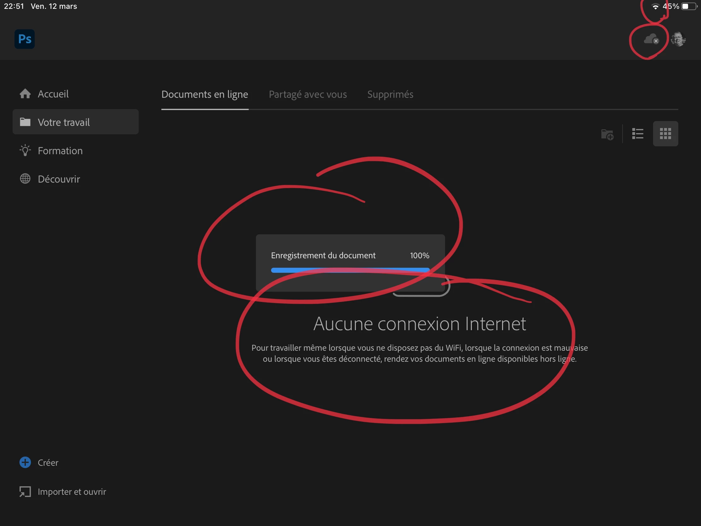Viewport: 701px width, 526px height.
Task: Switch to Partagé avec vous tab
Action: pyautogui.click(x=307, y=95)
